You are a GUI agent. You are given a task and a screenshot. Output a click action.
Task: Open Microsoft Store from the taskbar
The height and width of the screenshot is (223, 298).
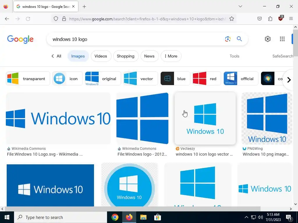pyautogui.click(x=157, y=217)
